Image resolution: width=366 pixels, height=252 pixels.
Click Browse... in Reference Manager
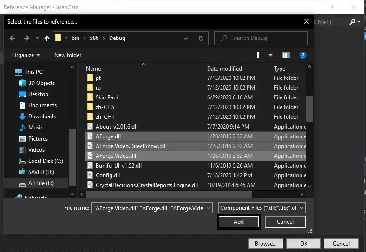pos(266,244)
